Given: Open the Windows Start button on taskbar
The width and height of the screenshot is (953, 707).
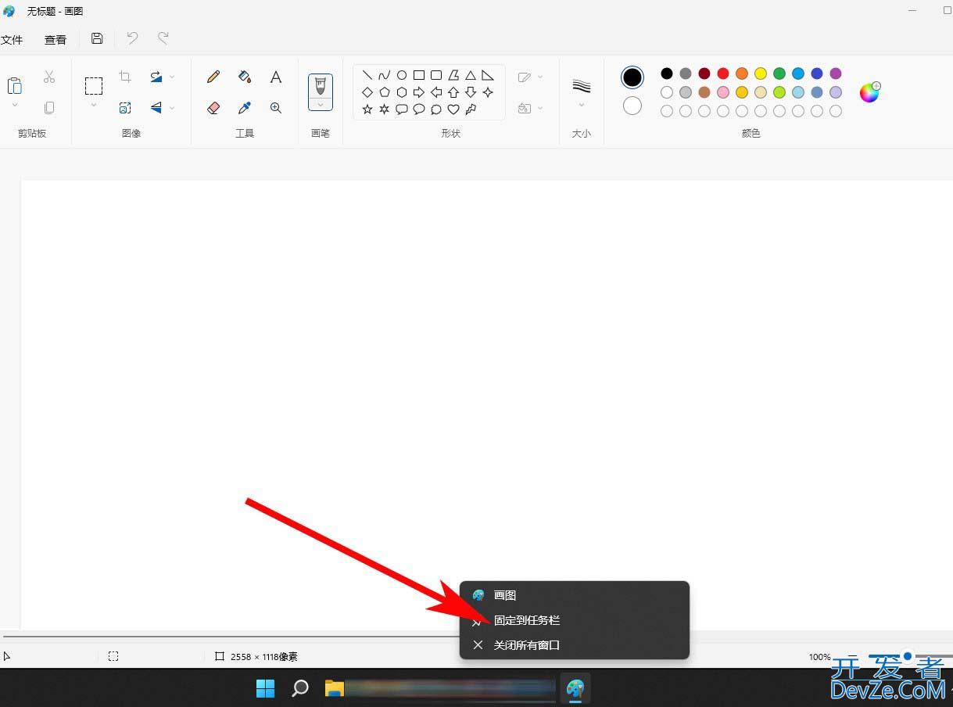Looking at the screenshot, I should [x=266, y=688].
